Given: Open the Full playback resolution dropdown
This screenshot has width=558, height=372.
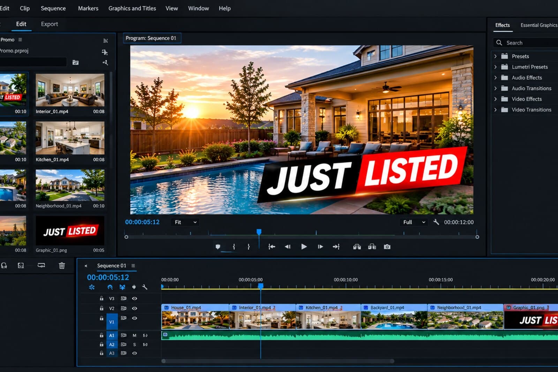Looking at the screenshot, I should [414, 222].
